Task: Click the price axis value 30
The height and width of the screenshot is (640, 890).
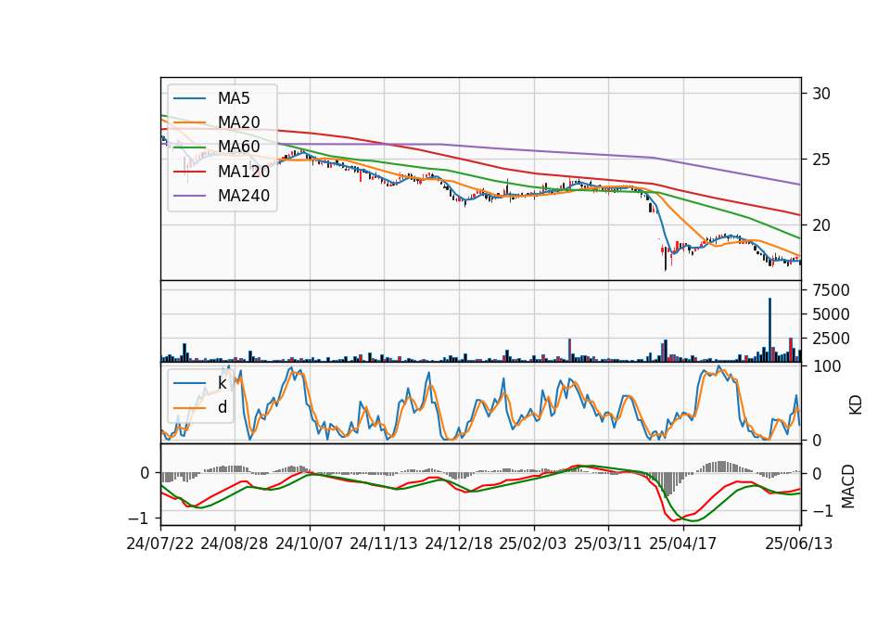Action: click(820, 94)
